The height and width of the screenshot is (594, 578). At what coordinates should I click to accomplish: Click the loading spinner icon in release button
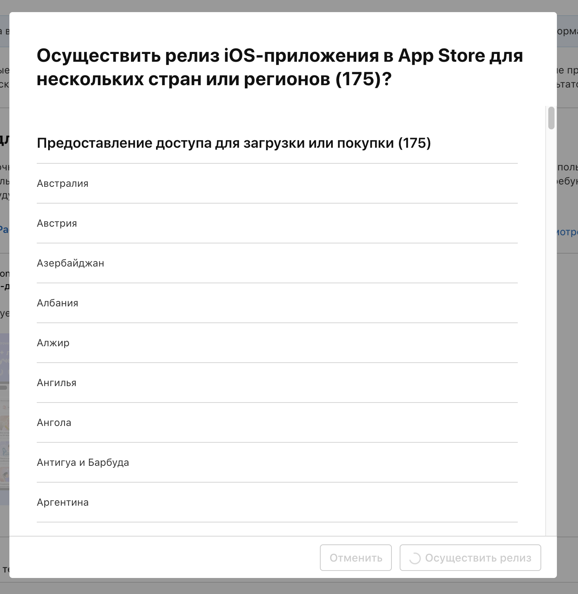pos(415,558)
